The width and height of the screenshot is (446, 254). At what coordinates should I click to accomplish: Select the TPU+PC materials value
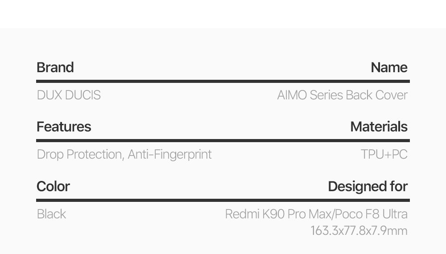click(x=384, y=154)
